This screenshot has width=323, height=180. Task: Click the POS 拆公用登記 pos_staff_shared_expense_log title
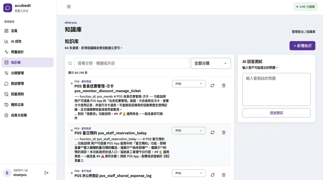113,175
